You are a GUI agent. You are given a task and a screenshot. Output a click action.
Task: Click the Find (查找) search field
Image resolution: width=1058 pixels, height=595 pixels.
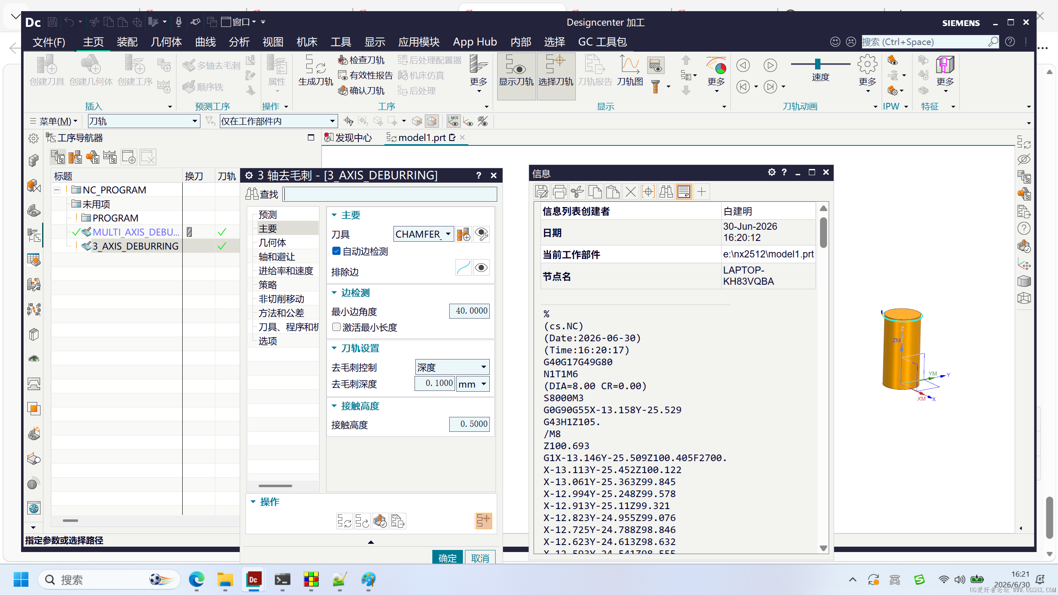(x=390, y=194)
